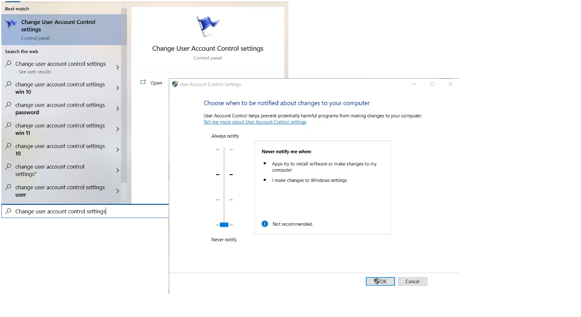Click the shield icon in the UAC title bar
This screenshot has width=581, height=317.
coord(175,84)
